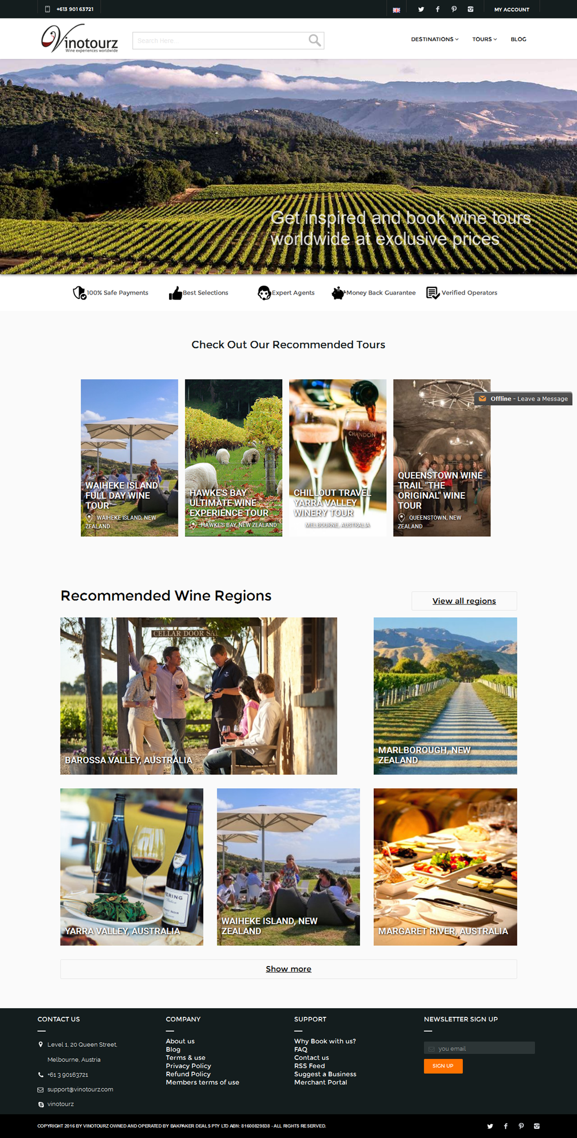Open Offline - Leave a Message chat tab
577x1138 pixels.
[523, 398]
